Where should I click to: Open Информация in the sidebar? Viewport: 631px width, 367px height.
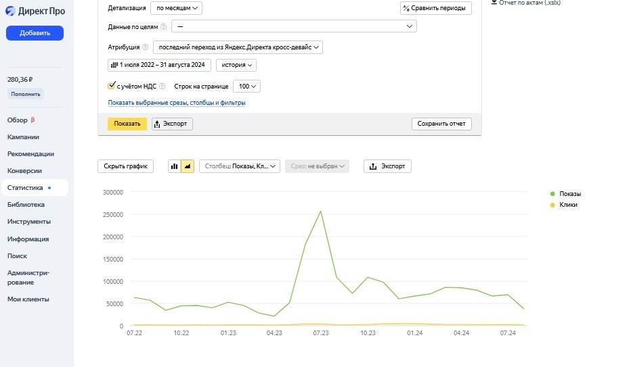coord(28,239)
